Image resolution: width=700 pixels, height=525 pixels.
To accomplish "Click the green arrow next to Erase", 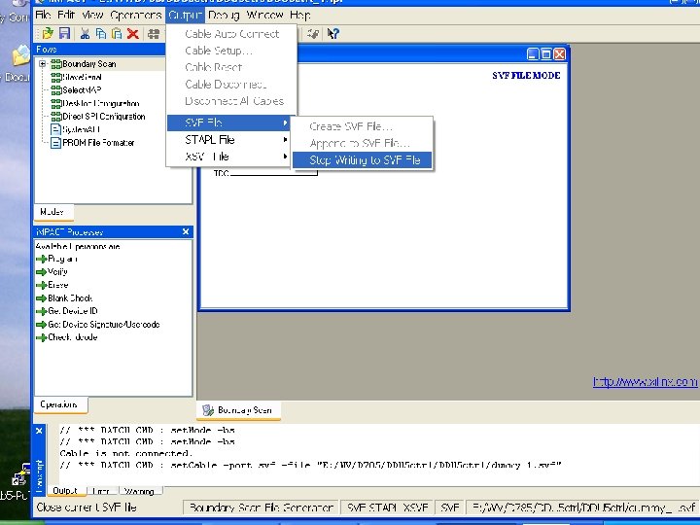I will point(42,285).
